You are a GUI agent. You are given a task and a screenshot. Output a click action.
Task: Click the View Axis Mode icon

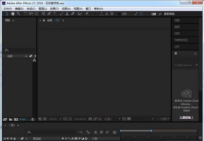tap(112, 14)
